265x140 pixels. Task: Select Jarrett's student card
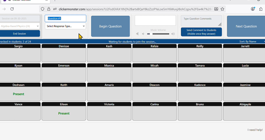[244, 53]
